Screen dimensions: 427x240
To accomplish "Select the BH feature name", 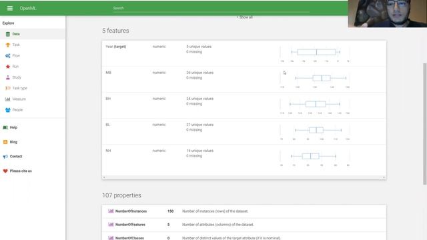I will [108, 99].
